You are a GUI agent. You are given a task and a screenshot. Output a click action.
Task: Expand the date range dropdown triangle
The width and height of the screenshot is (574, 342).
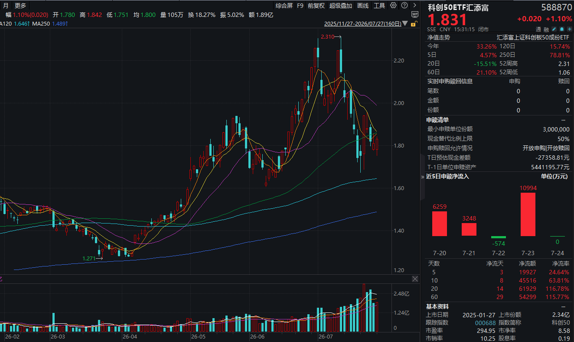[405, 23]
